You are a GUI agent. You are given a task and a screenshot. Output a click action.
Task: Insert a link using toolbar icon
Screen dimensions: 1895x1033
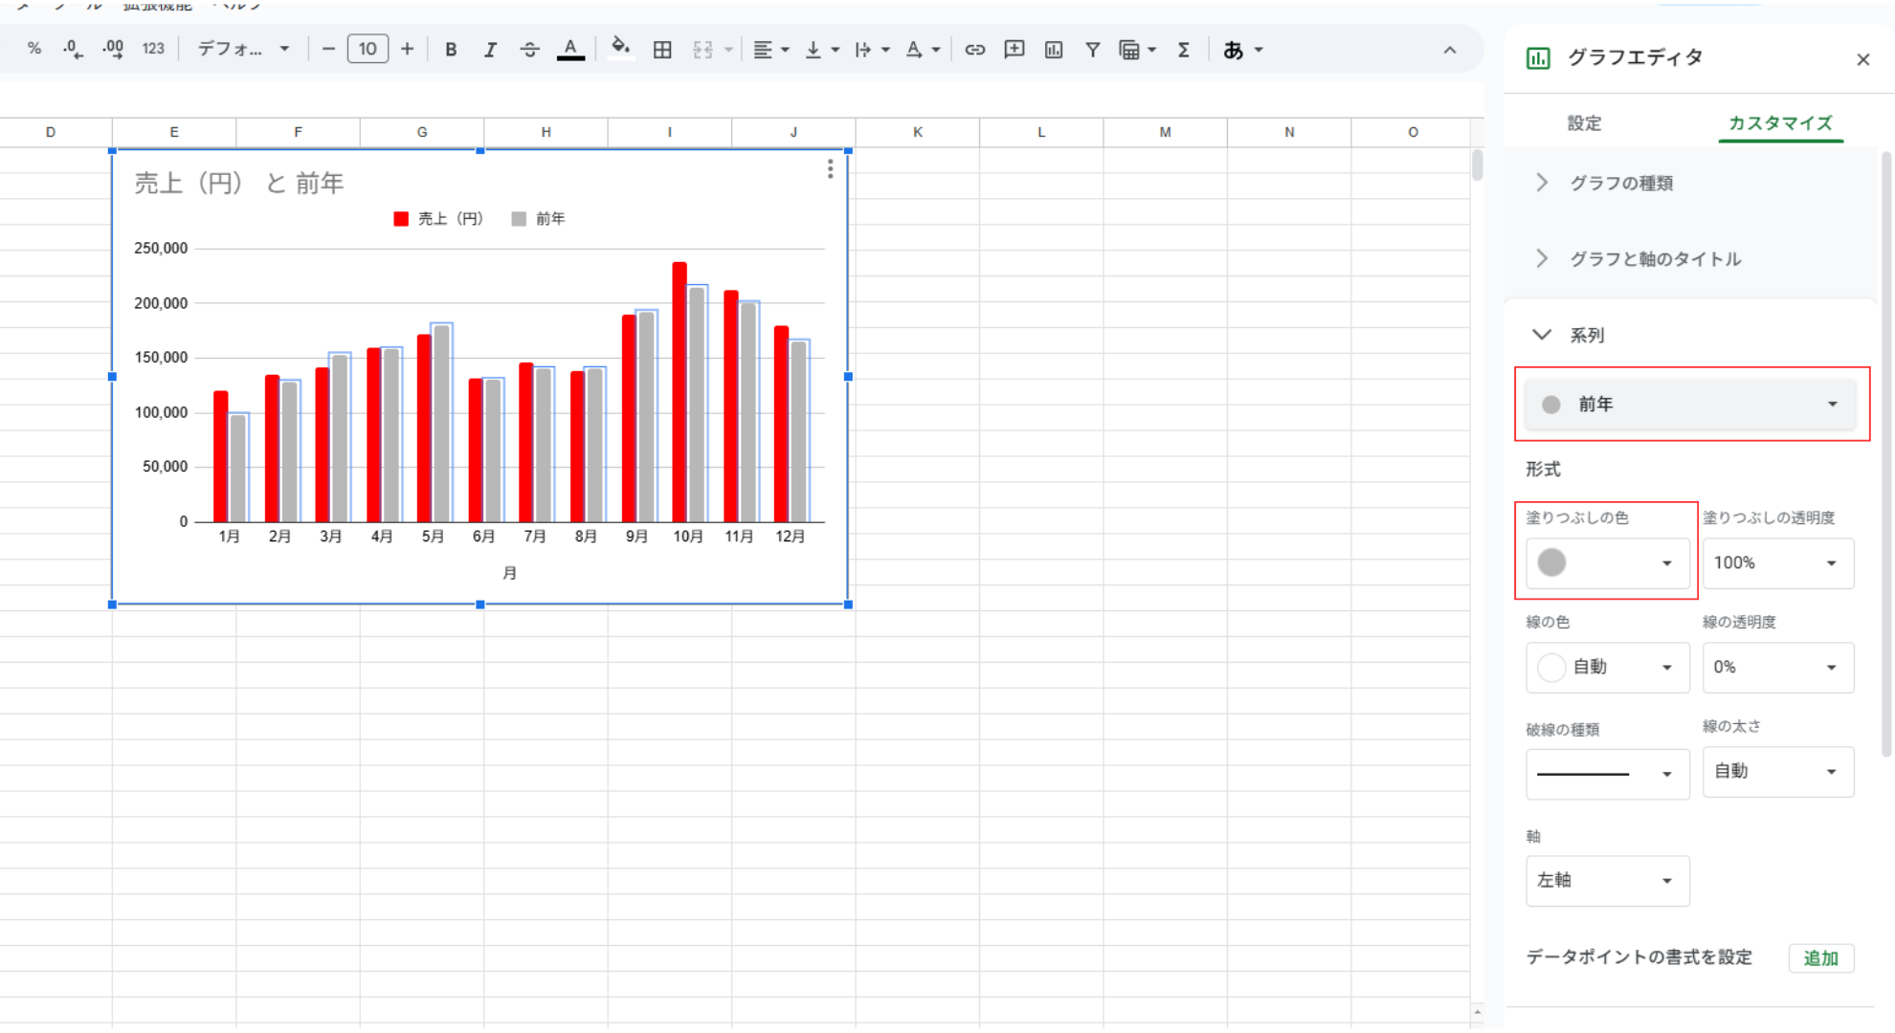(x=974, y=50)
